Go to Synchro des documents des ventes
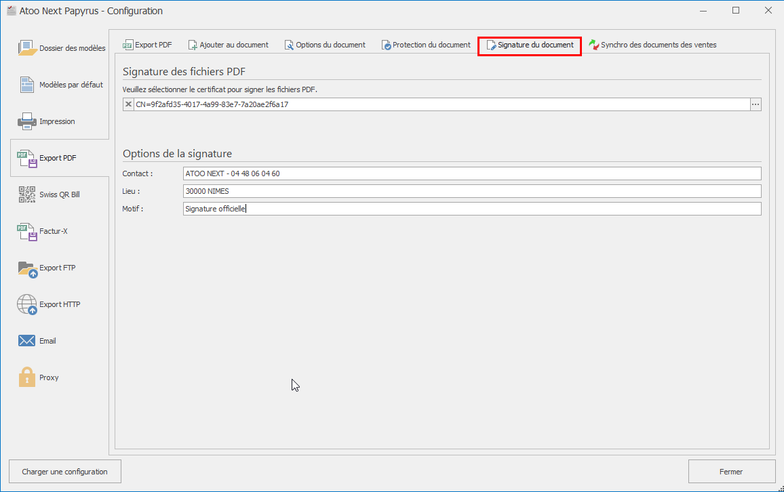The height and width of the screenshot is (492, 784). [x=652, y=45]
